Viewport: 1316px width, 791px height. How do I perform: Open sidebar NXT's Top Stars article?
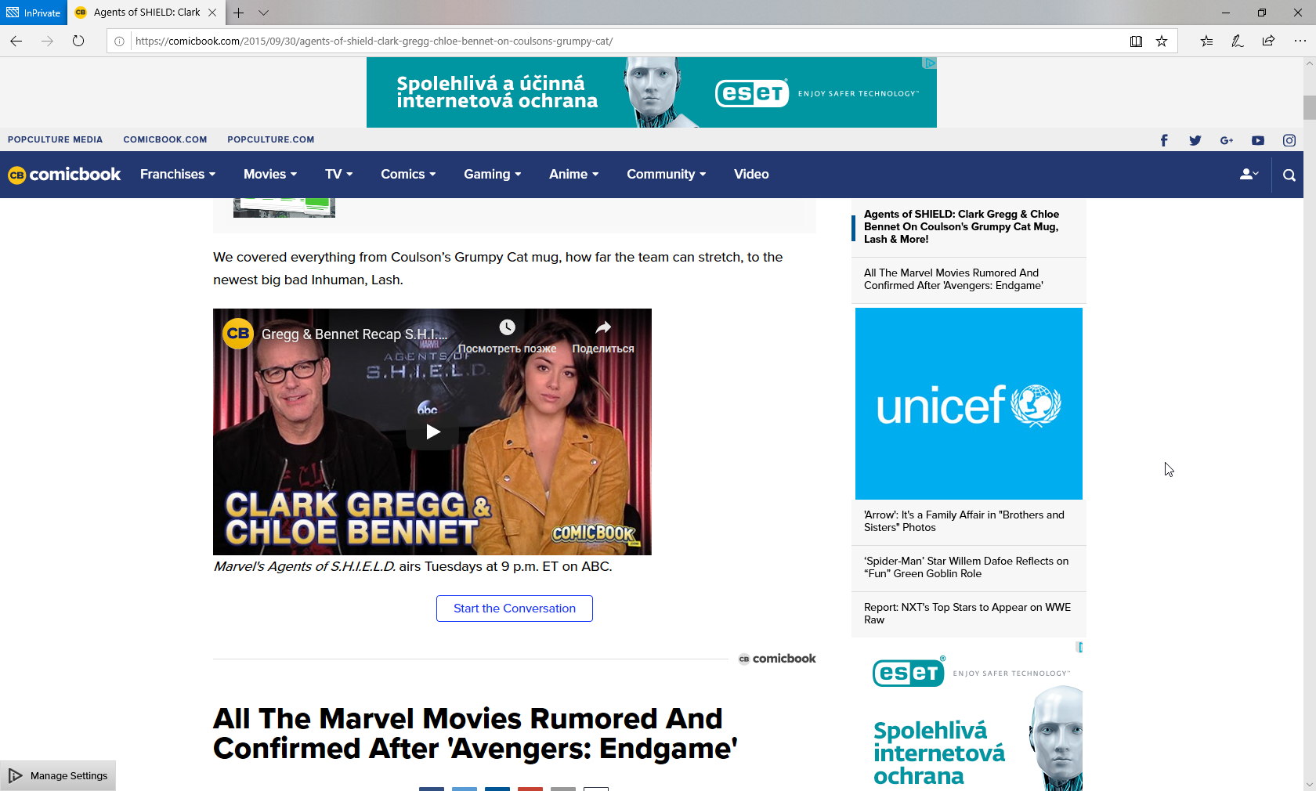click(969, 614)
